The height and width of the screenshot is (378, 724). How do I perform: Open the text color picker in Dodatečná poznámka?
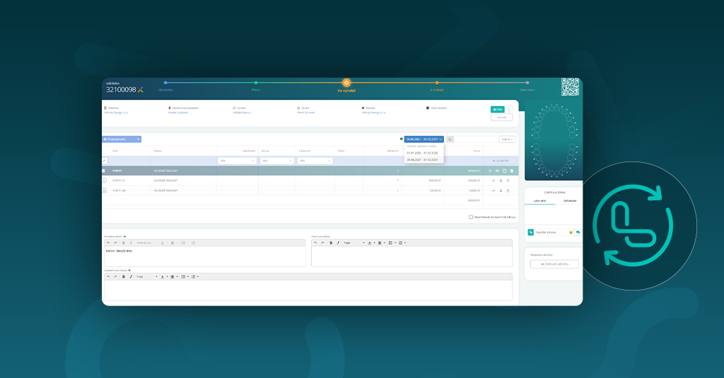coord(163,276)
